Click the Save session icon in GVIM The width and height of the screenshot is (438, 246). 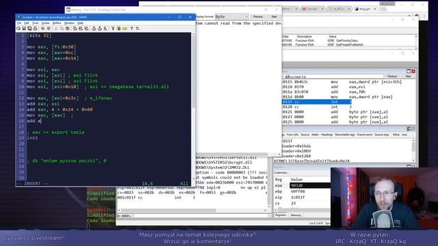click(100, 29)
